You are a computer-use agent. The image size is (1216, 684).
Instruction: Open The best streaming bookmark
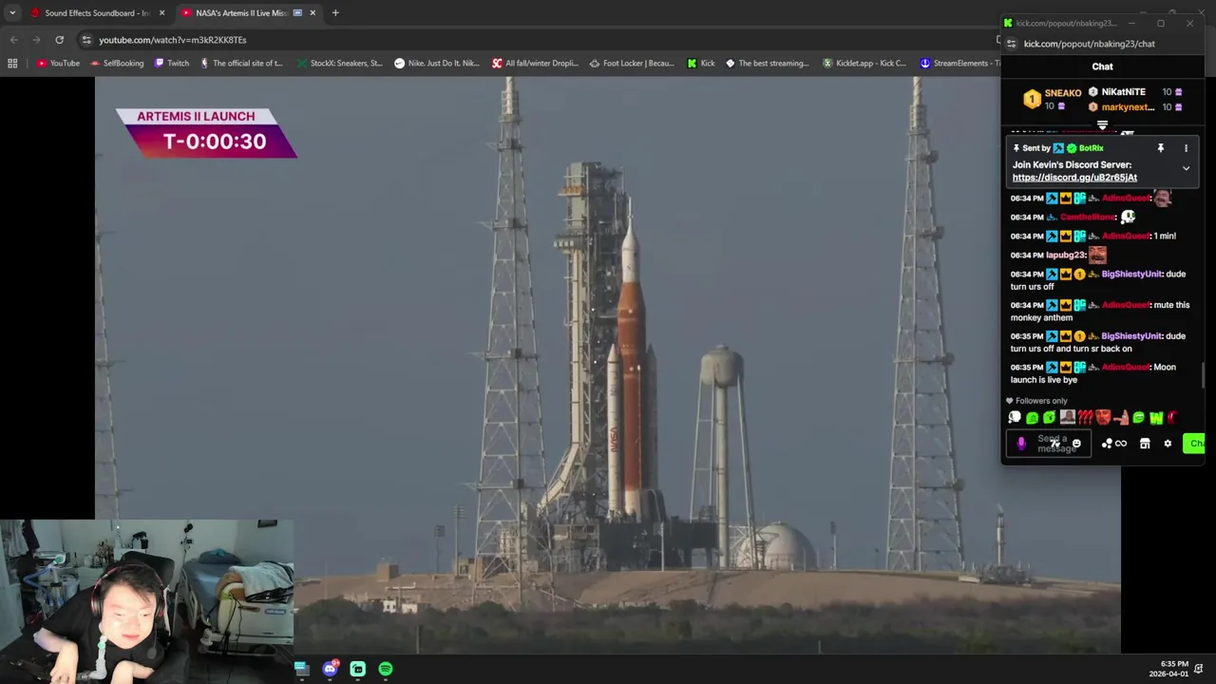click(x=768, y=64)
